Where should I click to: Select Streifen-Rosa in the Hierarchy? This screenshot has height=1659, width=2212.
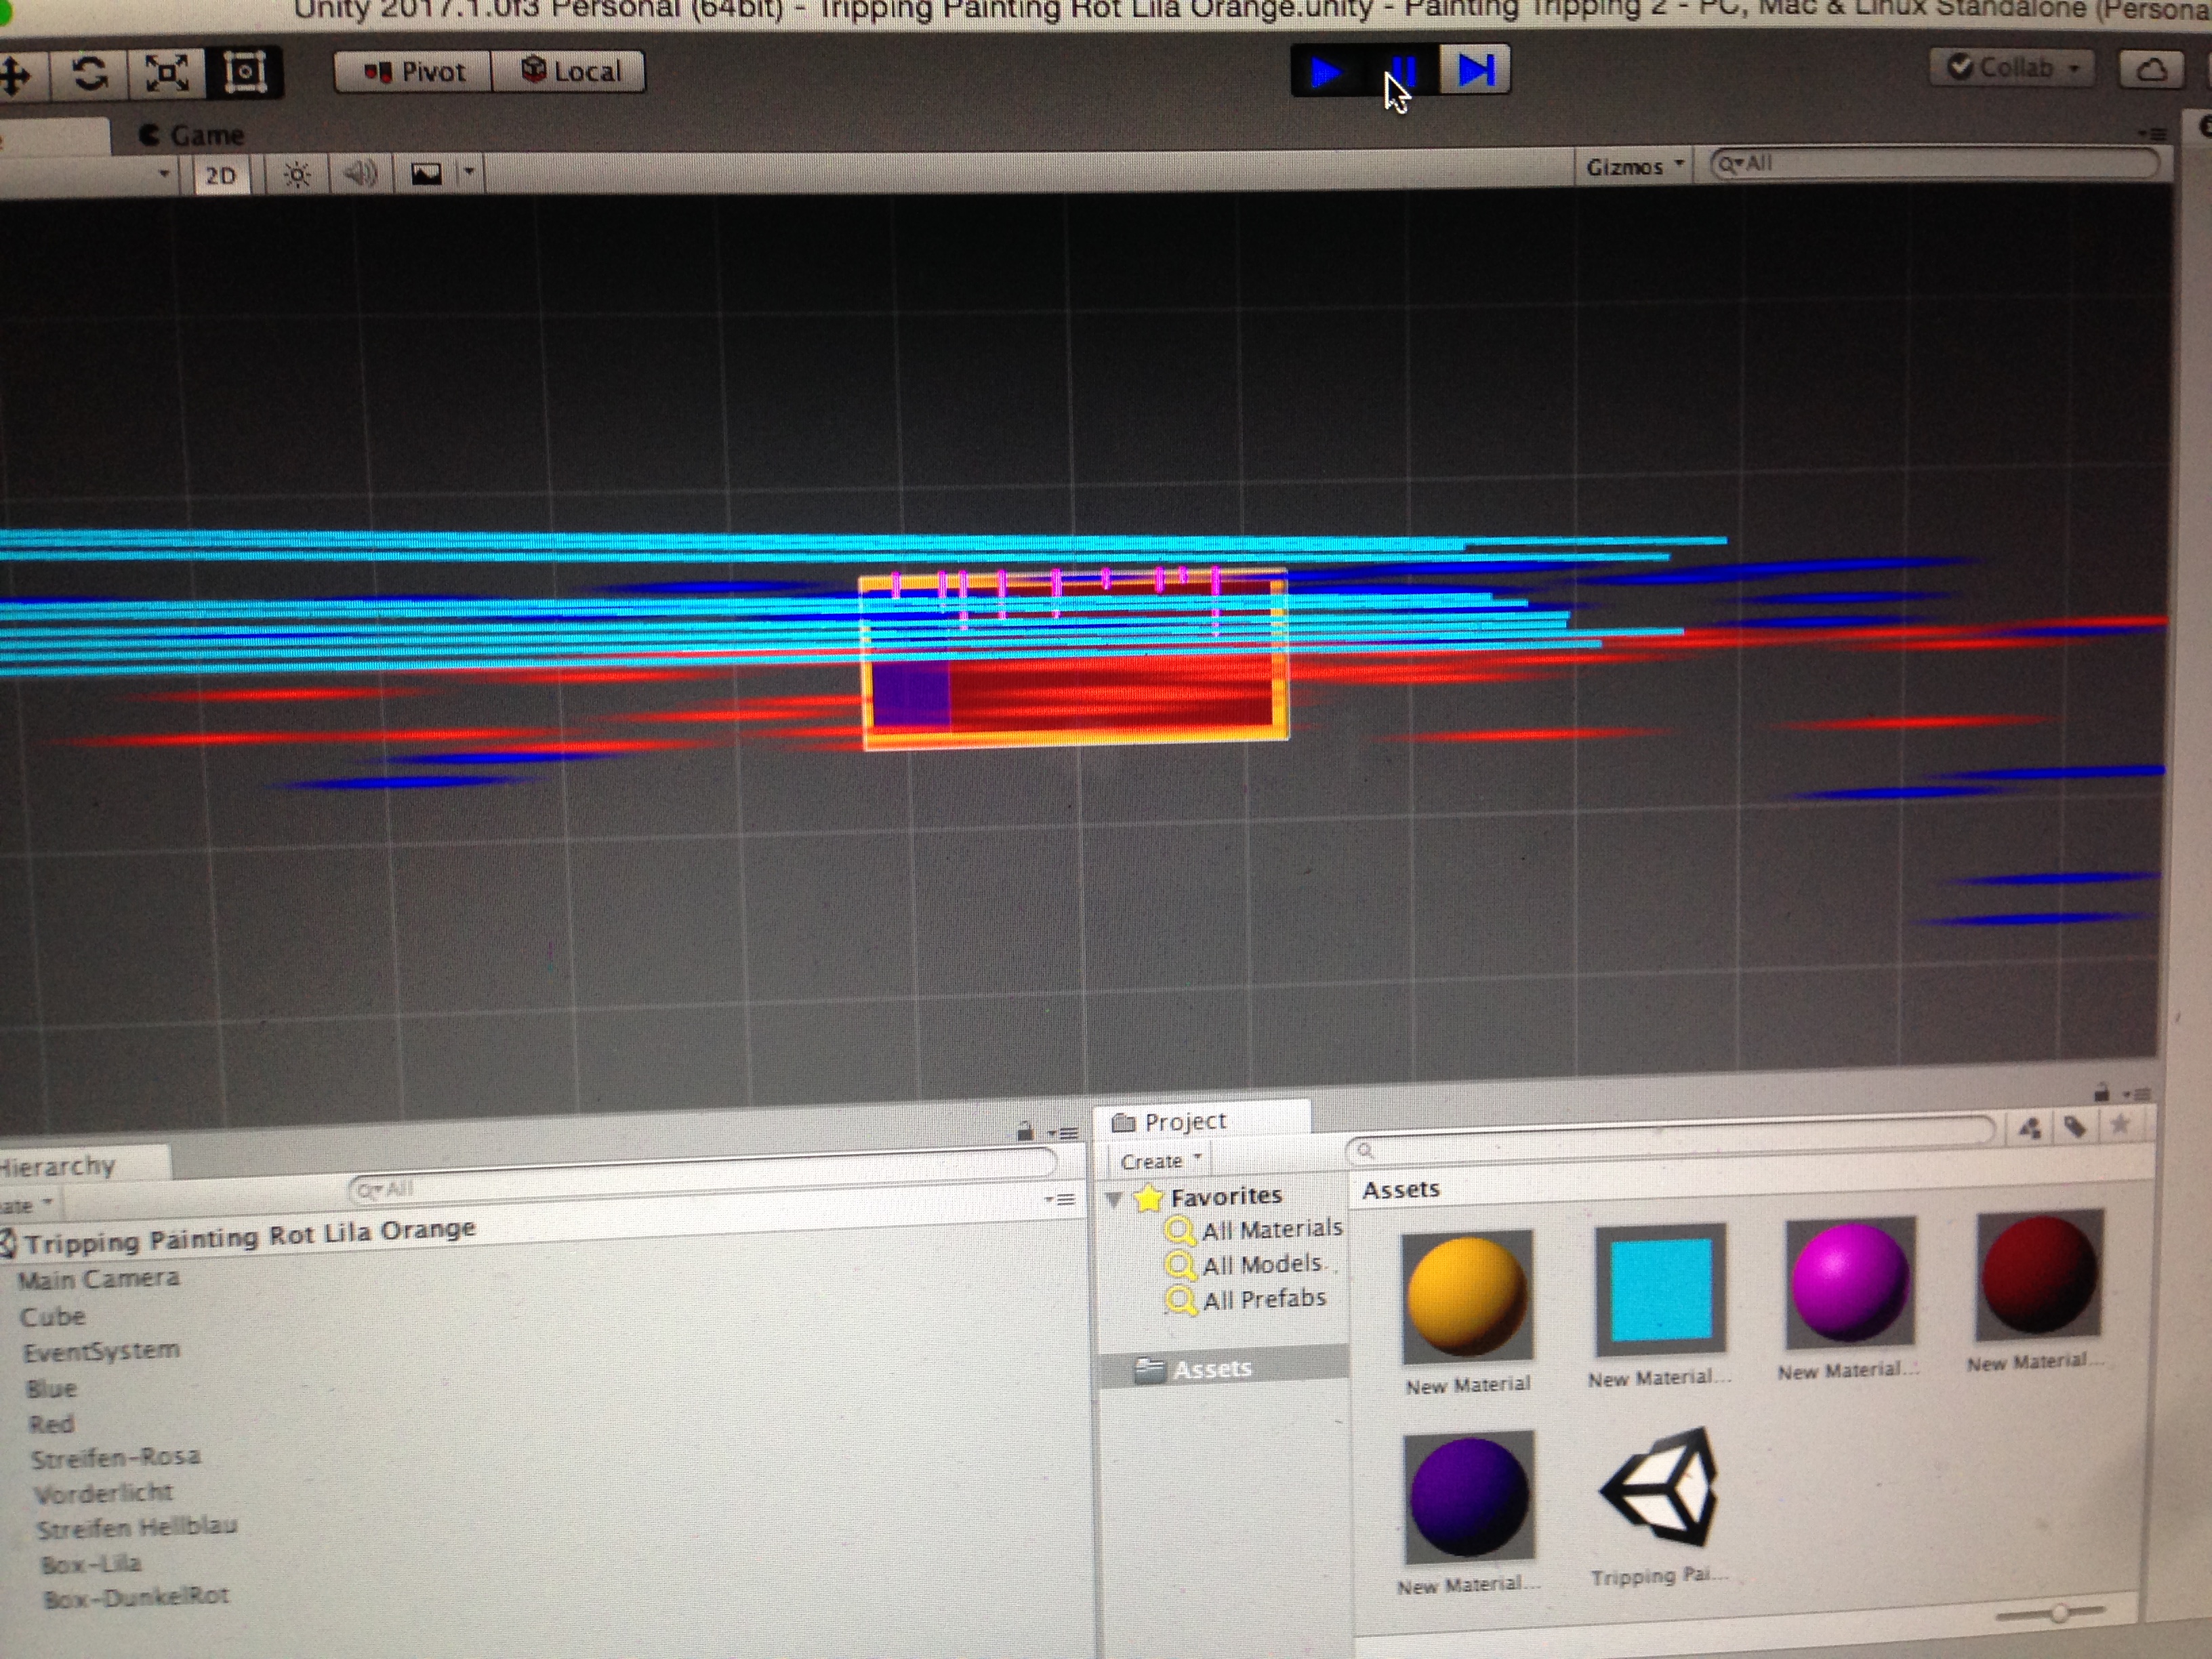[x=115, y=1458]
